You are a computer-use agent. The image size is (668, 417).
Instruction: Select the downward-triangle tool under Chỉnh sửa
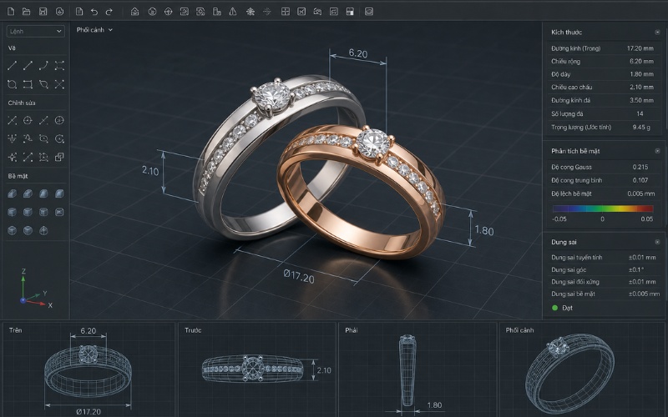12,138
